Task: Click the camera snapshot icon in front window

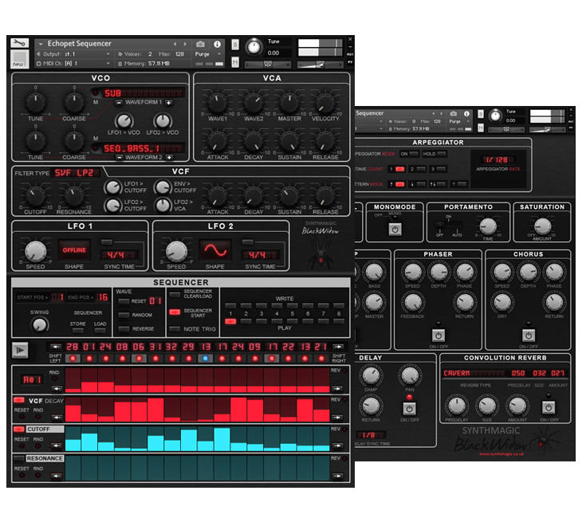Action: 200,44
